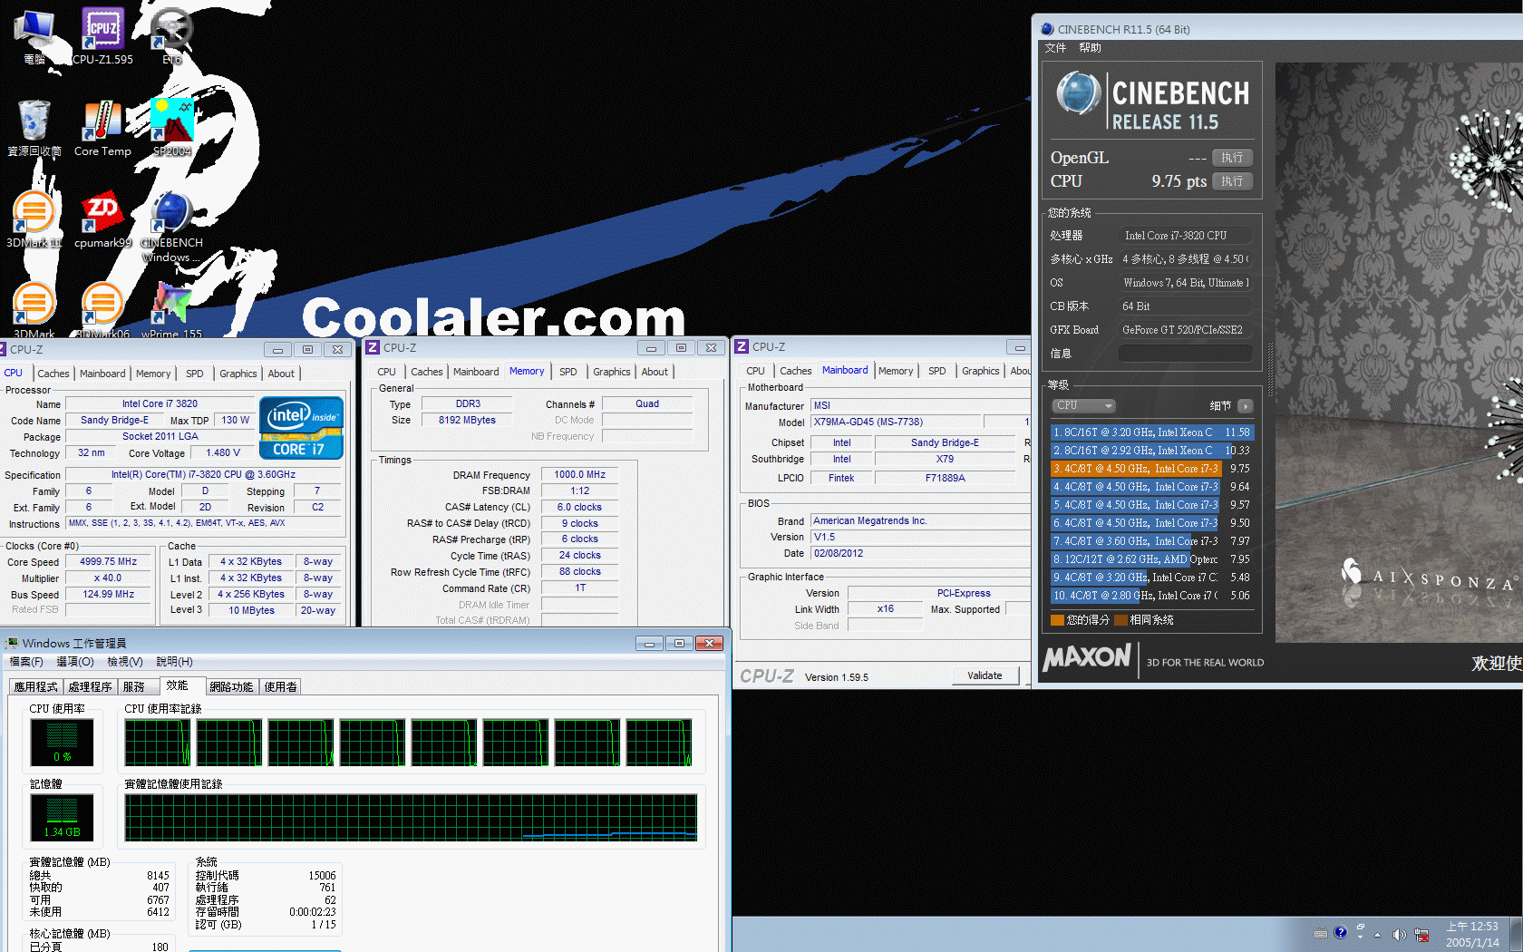Image resolution: width=1523 pixels, height=952 pixels.
Task: Launch the CPU-Z1.595 desktop shortcut
Action: (x=102, y=34)
